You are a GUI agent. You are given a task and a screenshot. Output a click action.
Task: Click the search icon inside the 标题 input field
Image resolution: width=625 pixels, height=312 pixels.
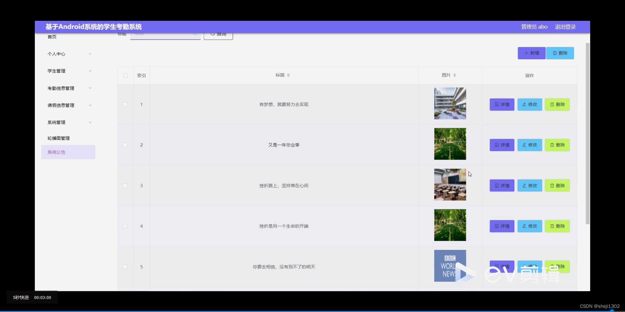pyautogui.click(x=195, y=34)
